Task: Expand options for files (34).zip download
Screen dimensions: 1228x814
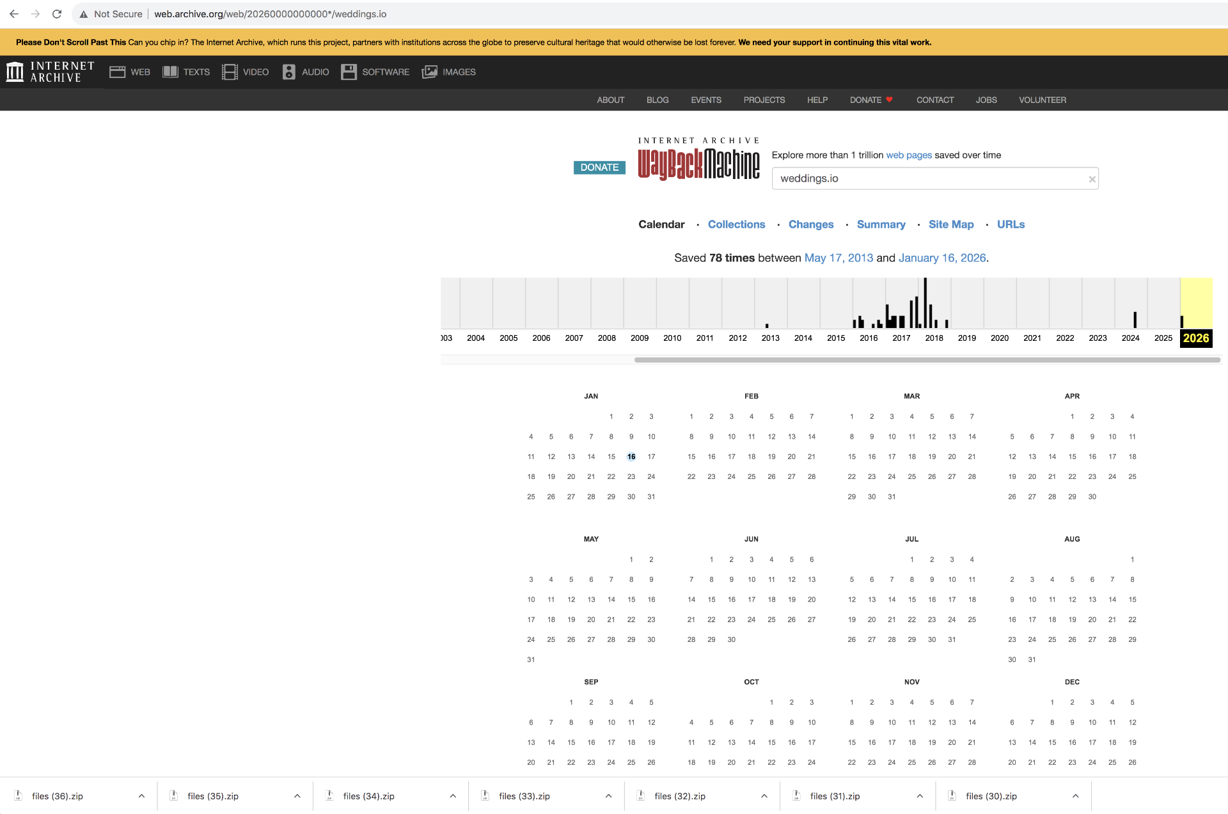Action: (x=453, y=796)
